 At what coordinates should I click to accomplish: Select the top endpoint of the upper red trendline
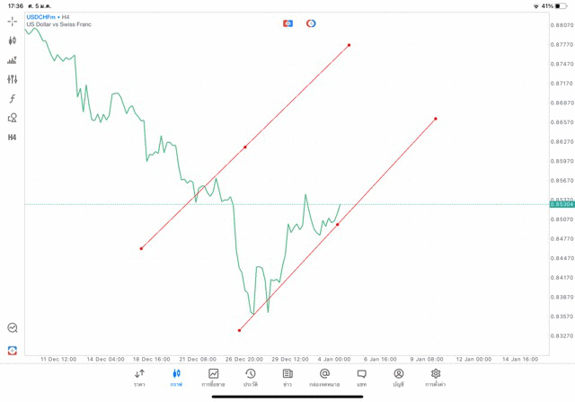[x=349, y=45]
